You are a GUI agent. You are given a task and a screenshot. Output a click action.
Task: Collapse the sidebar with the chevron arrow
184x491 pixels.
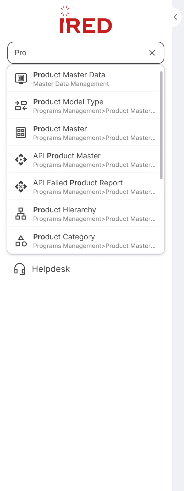pos(175,17)
